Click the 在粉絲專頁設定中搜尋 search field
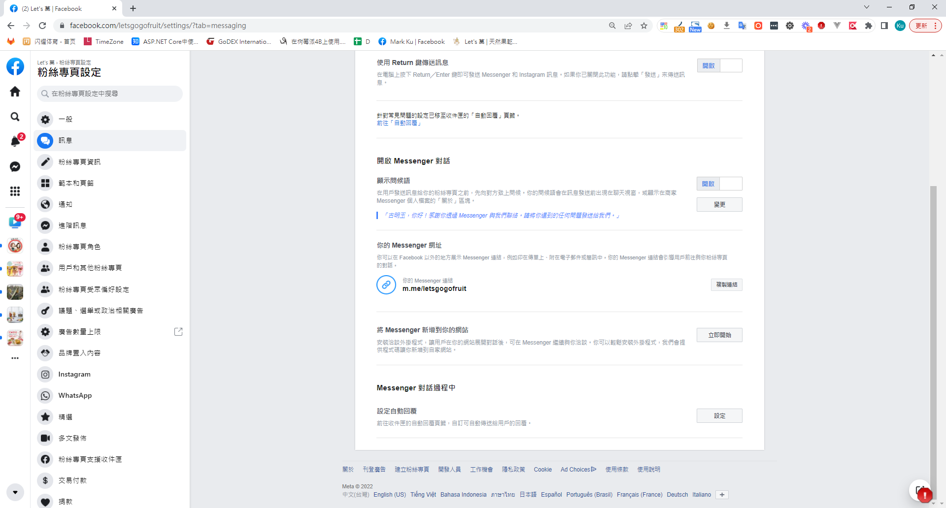This screenshot has width=946, height=508. coord(110,94)
